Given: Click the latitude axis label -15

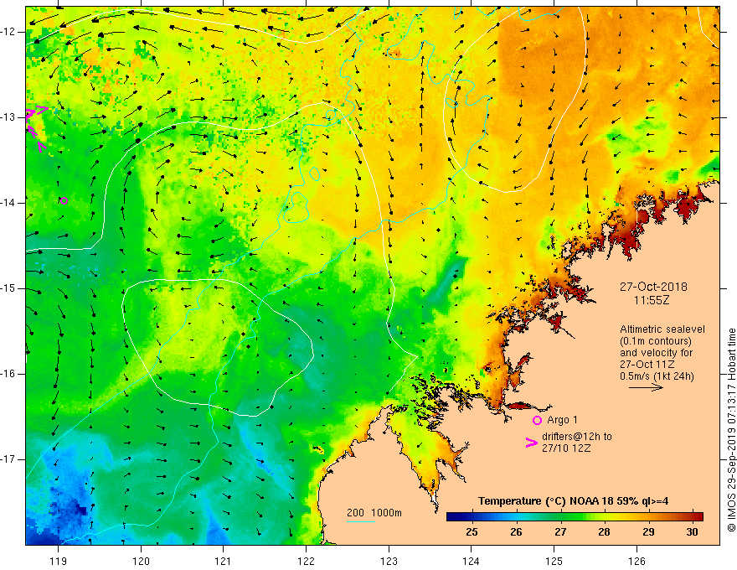Looking at the screenshot, I should click(8, 288).
